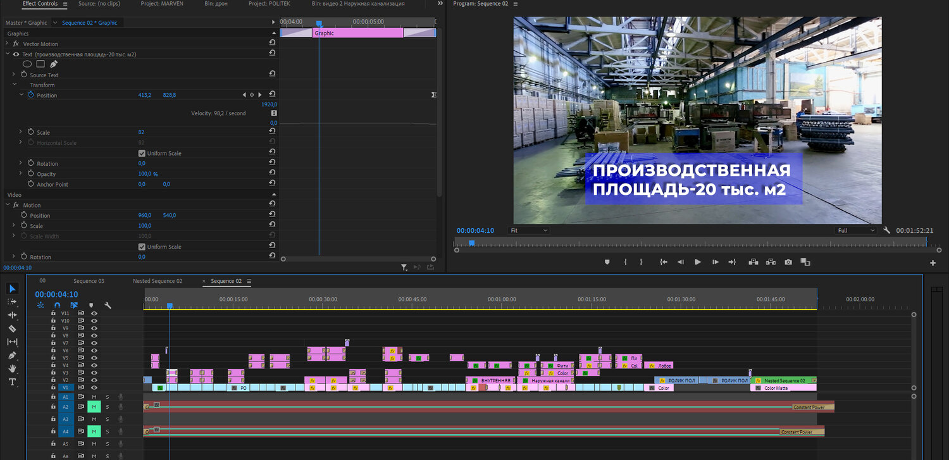This screenshot has height=460, width=949.
Task: Uncheck Uniform Scale under Transform
Action: (x=142, y=153)
